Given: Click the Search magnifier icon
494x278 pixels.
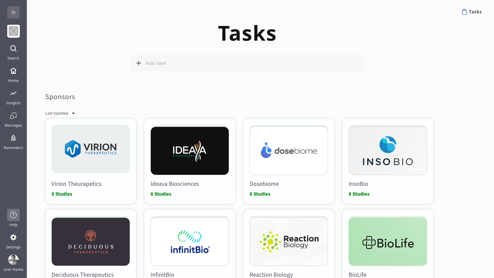Looking at the screenshot, I should coord(13,49).
